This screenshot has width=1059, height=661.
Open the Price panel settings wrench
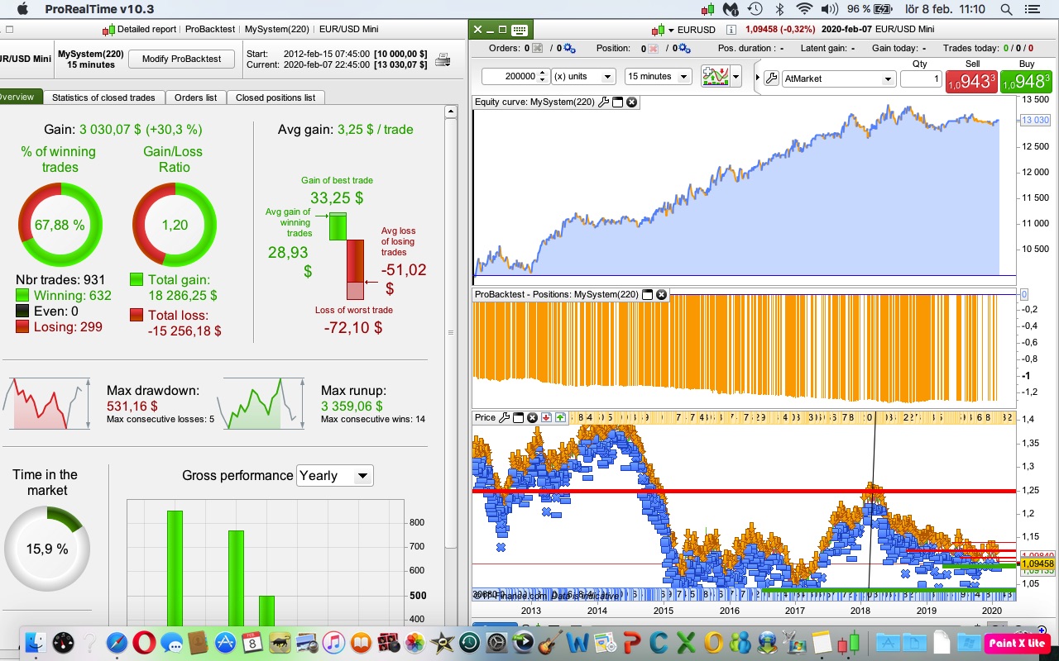[505, 418]
